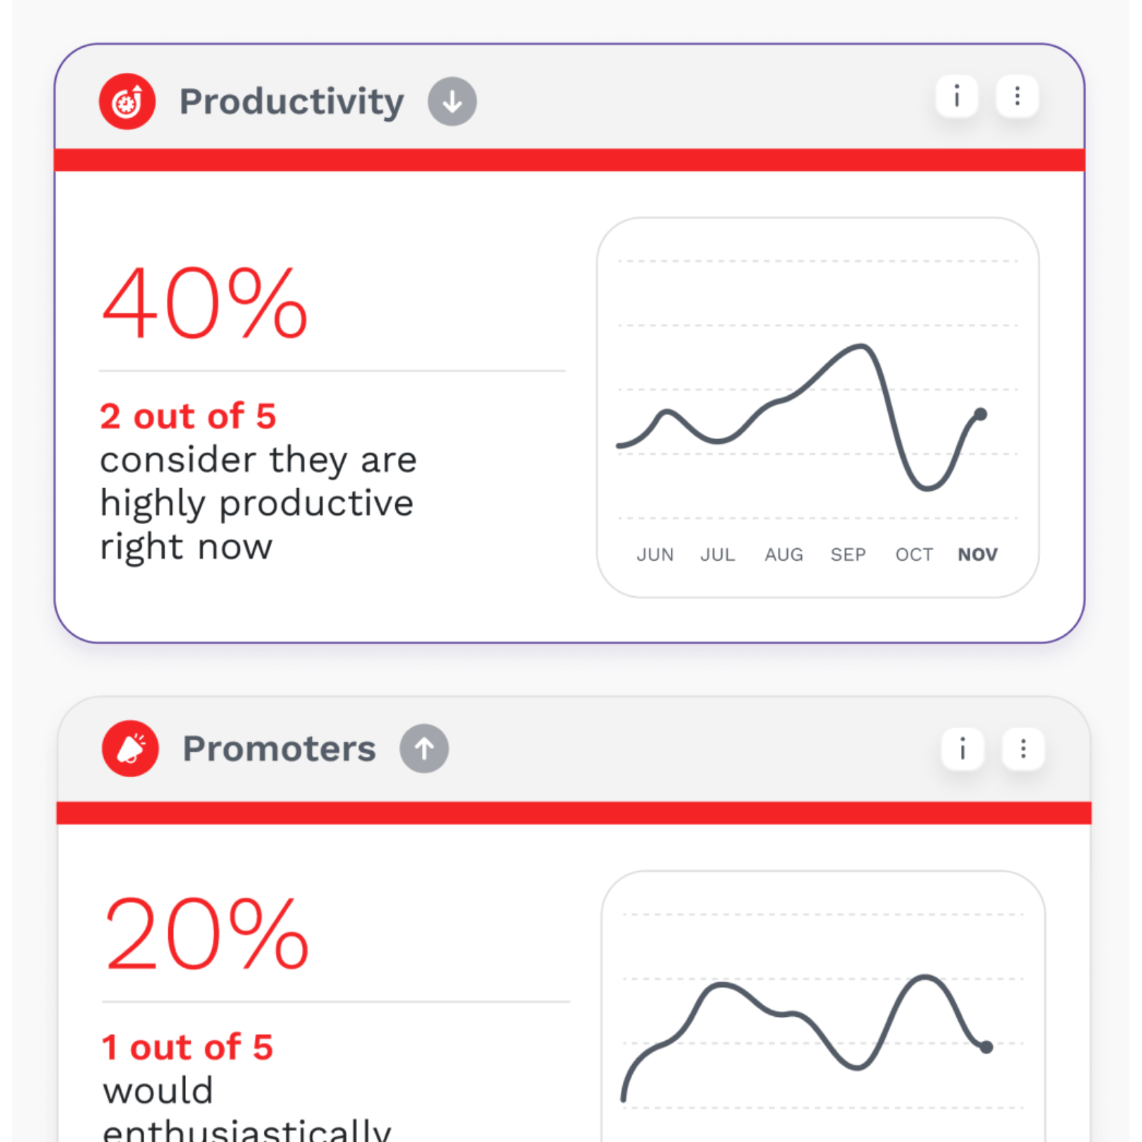Select JUN month label on chart
The height and width of the screenshot is (1142, 1142).
655,554
